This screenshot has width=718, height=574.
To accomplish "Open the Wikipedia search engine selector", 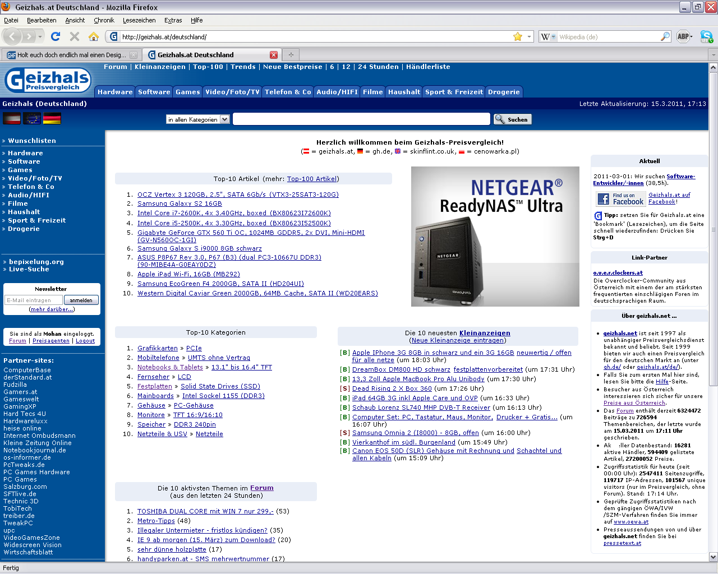I will pyautogui.click(x=549, y=36).
